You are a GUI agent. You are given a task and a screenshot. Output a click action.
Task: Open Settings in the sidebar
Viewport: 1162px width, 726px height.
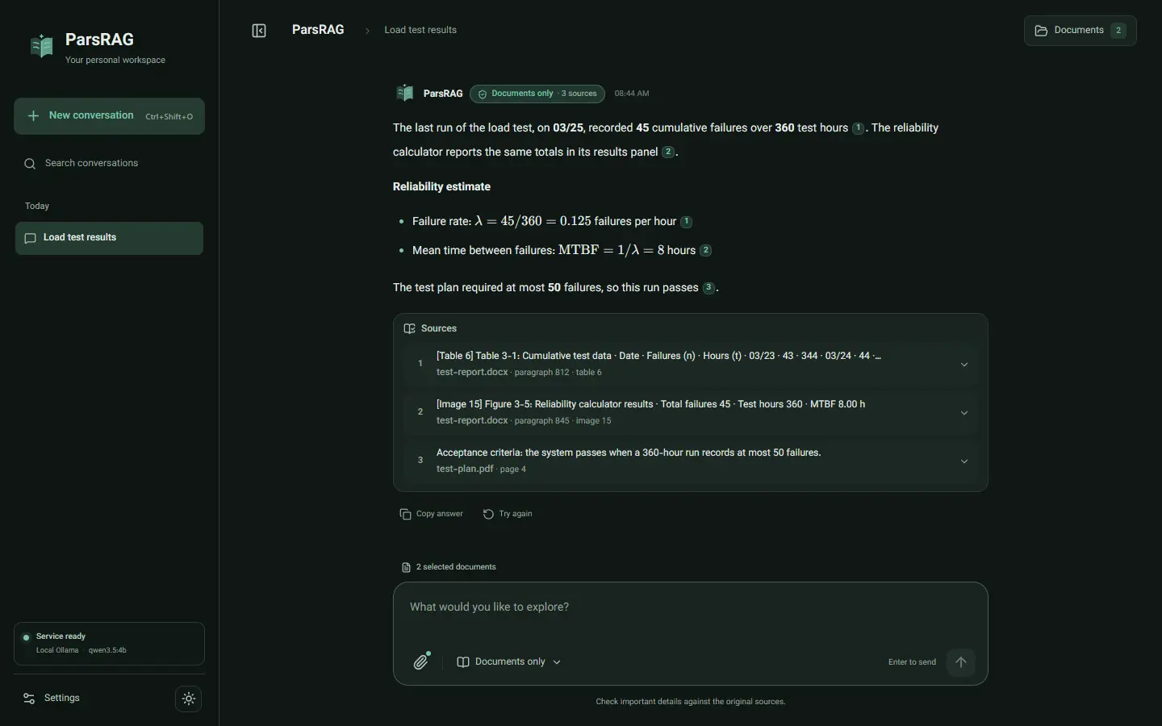[x=52, y=698]
